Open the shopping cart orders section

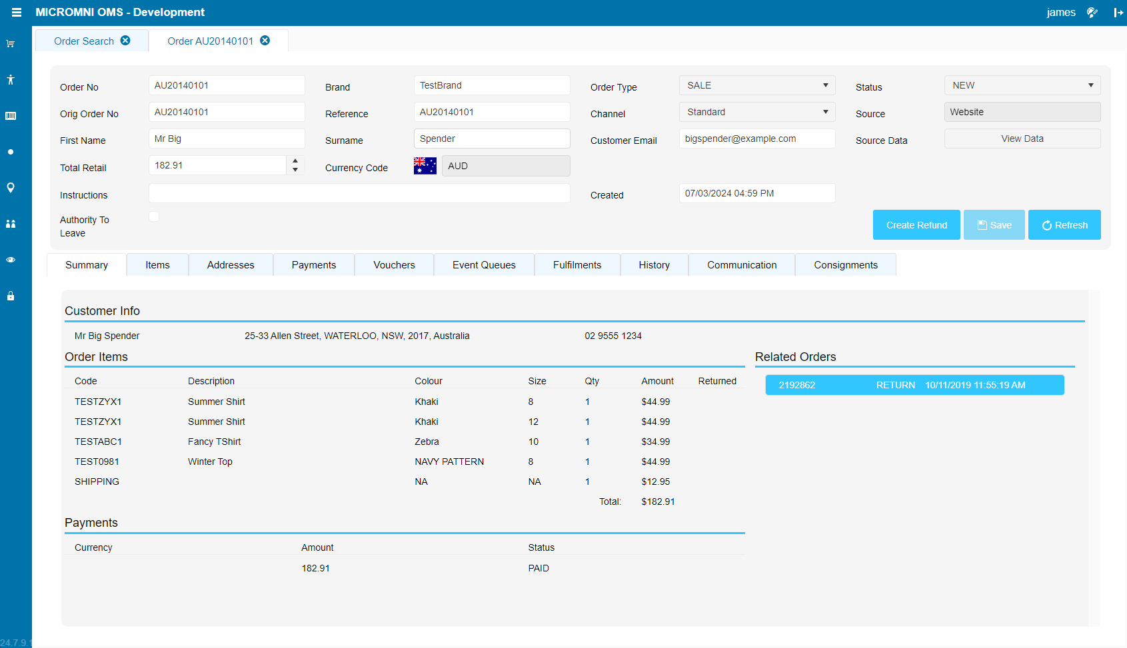tap(10, 43)
